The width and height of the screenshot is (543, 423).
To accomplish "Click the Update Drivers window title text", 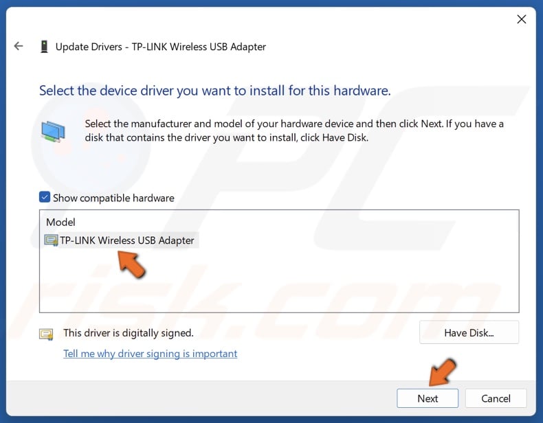I will pos(161,47).
